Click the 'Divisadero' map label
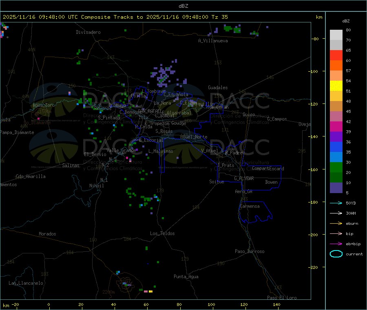The image size is (367, 310). 88,32
